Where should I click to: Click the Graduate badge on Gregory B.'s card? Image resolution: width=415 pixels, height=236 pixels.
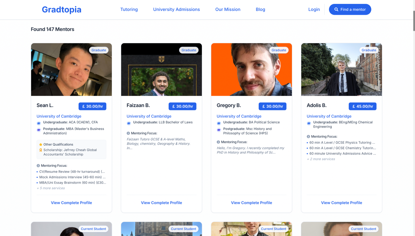pyautogui.click(x=279, y=50)
